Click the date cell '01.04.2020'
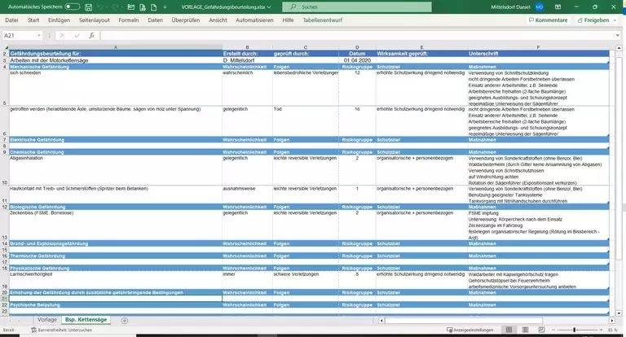 tap(357, 60)
